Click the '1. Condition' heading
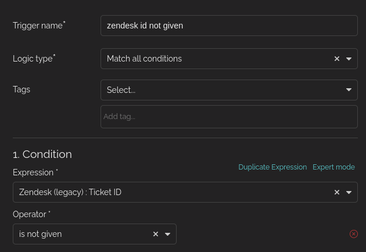Image resolution: width=366 pixels, height=252 pixels. coord(42,154)
